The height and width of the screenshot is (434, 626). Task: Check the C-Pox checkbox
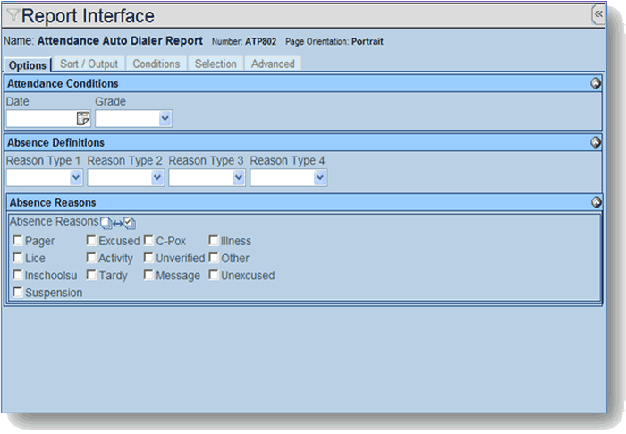[x=148, y=240]
